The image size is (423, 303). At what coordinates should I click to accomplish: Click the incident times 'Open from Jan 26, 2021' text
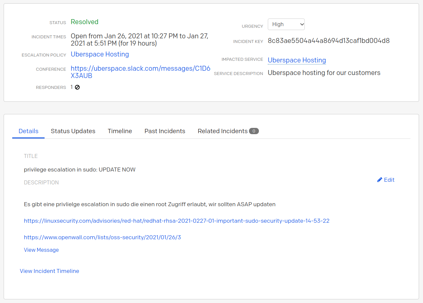[x=139, y=40]
